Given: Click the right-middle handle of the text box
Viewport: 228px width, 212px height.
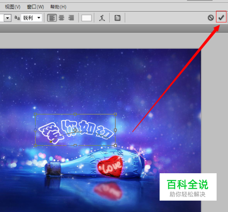Looking at the screenshot, I should click(x=115, y=130).
